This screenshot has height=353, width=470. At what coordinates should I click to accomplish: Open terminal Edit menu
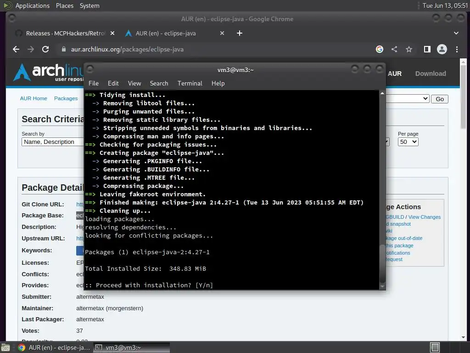pos(113,83)
